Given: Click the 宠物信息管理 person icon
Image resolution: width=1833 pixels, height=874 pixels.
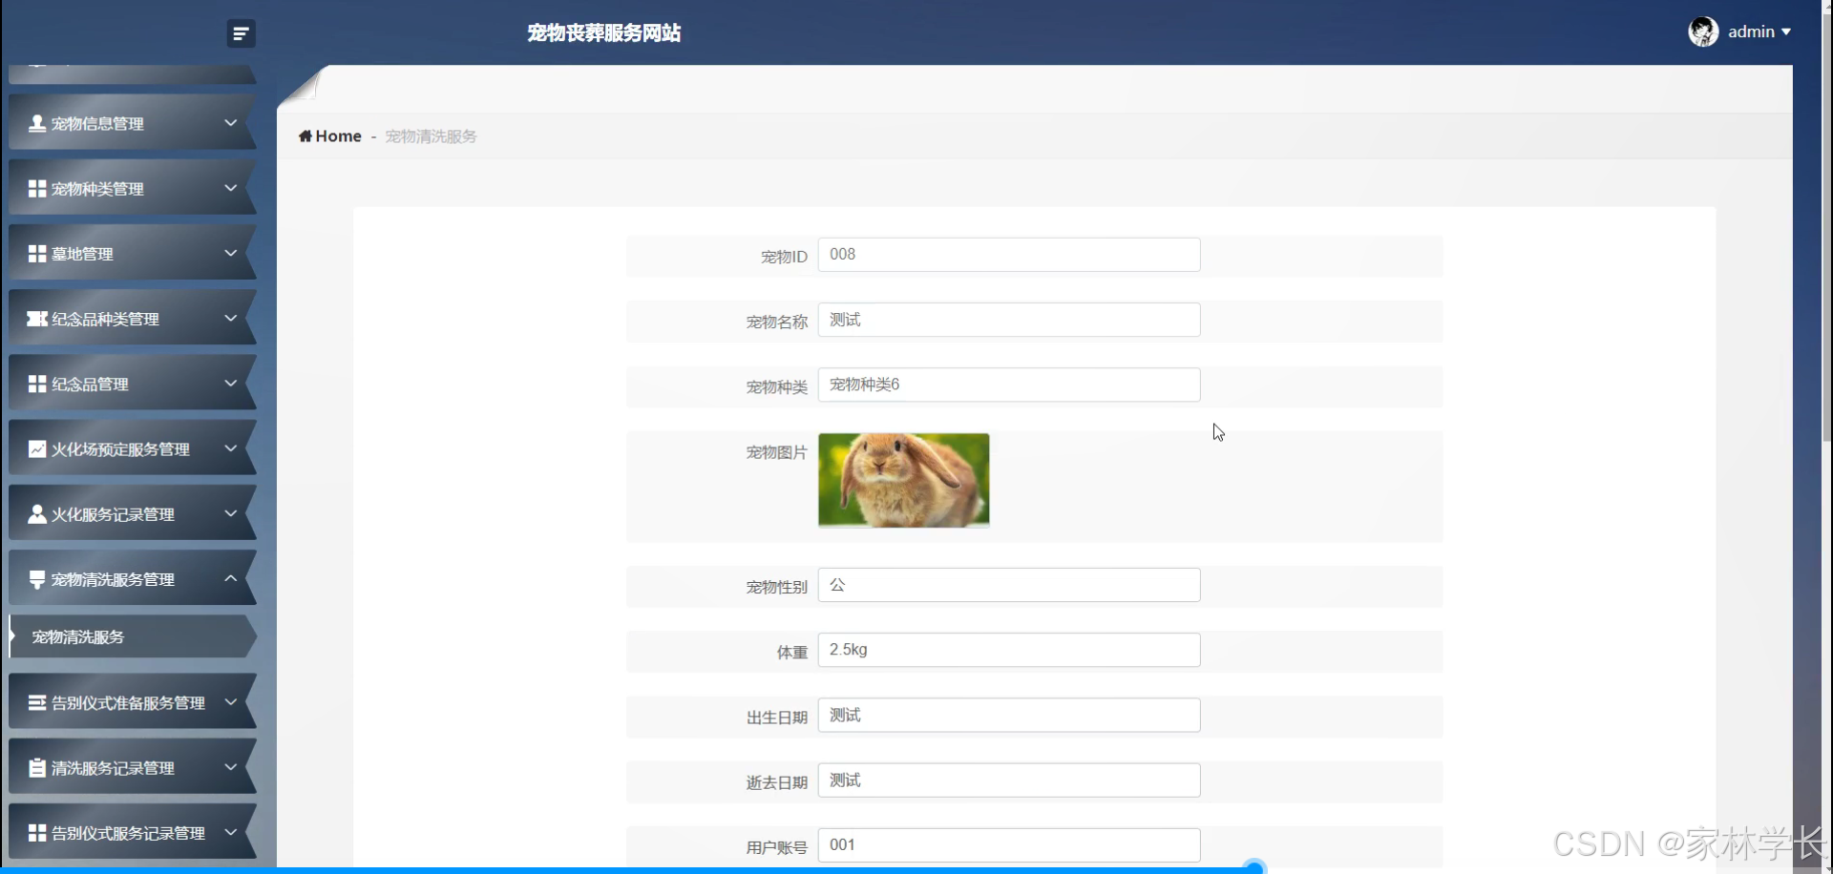Looking at the screenshot, I should point(37,123).
